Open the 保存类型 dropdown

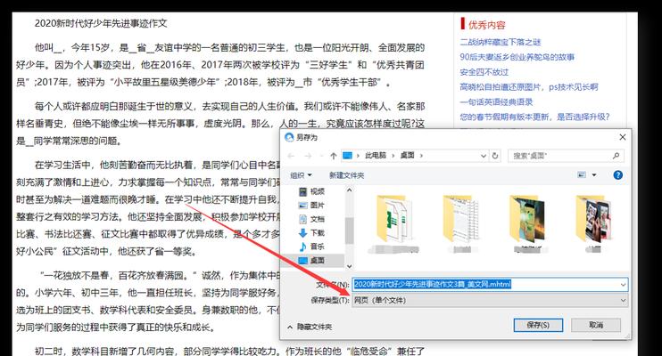coord(490,301)
